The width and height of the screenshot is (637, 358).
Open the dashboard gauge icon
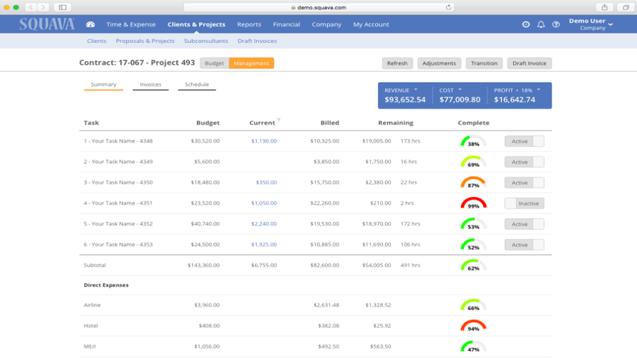[90, 24]
